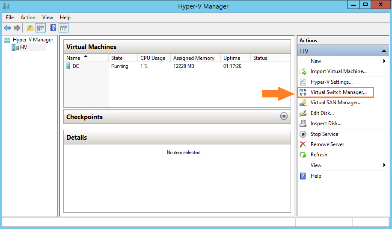The width and height of the screenshot is (392, 229).
Task: Sort by the Status column header
Action: click(x=262, y=58)
